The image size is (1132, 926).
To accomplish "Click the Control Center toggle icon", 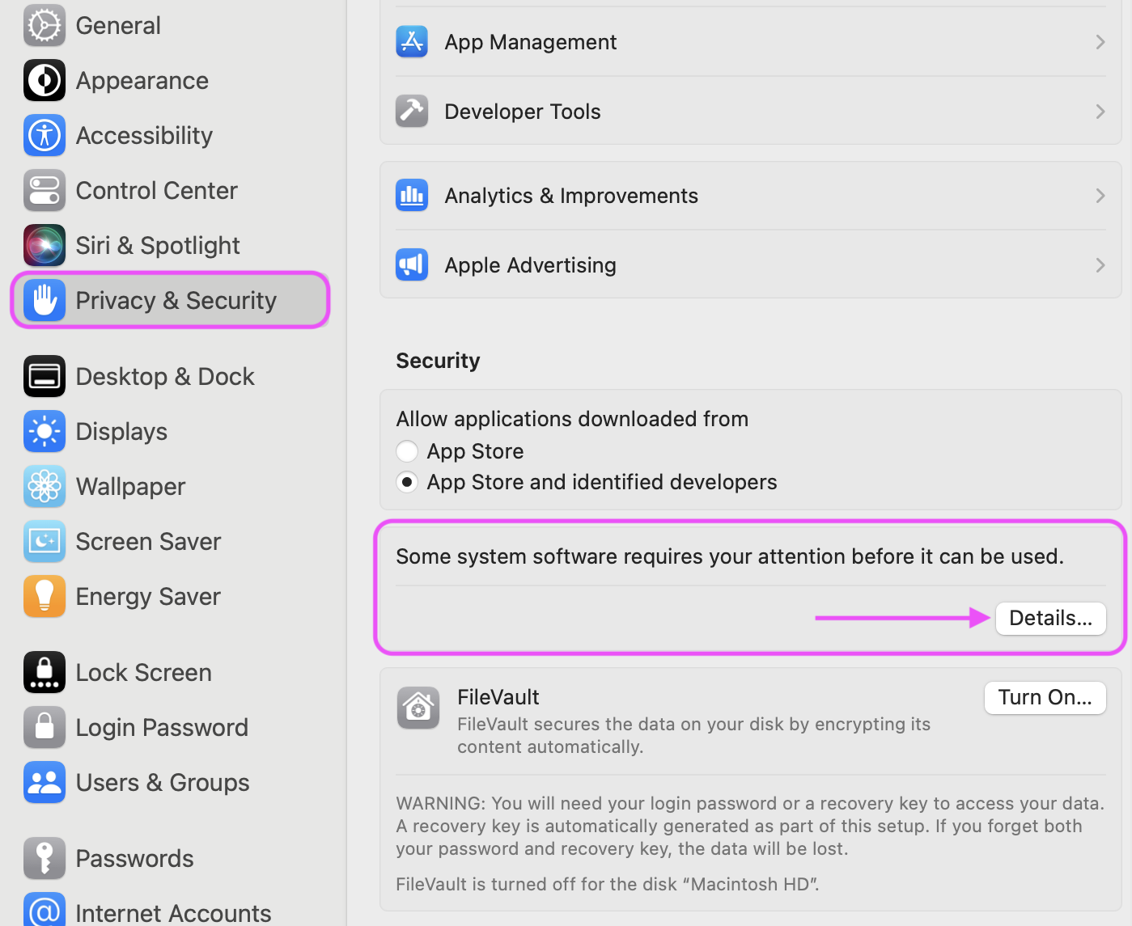I will (45, 190).
